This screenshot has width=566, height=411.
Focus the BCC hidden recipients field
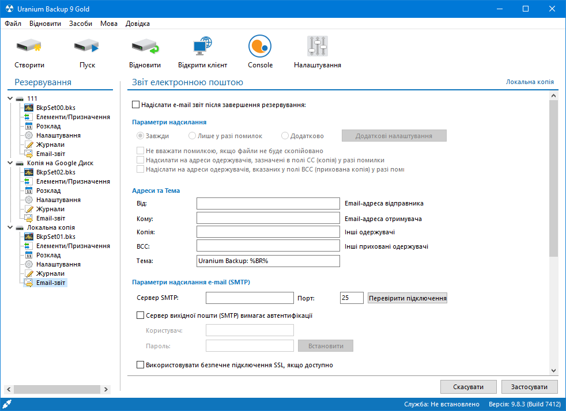[x=268, y=246]
